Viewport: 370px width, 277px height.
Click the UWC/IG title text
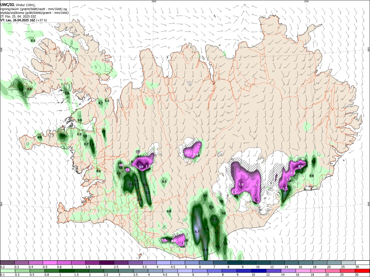pos(7,5)
